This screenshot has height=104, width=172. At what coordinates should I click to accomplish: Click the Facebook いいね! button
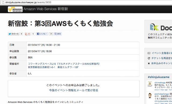42,34
